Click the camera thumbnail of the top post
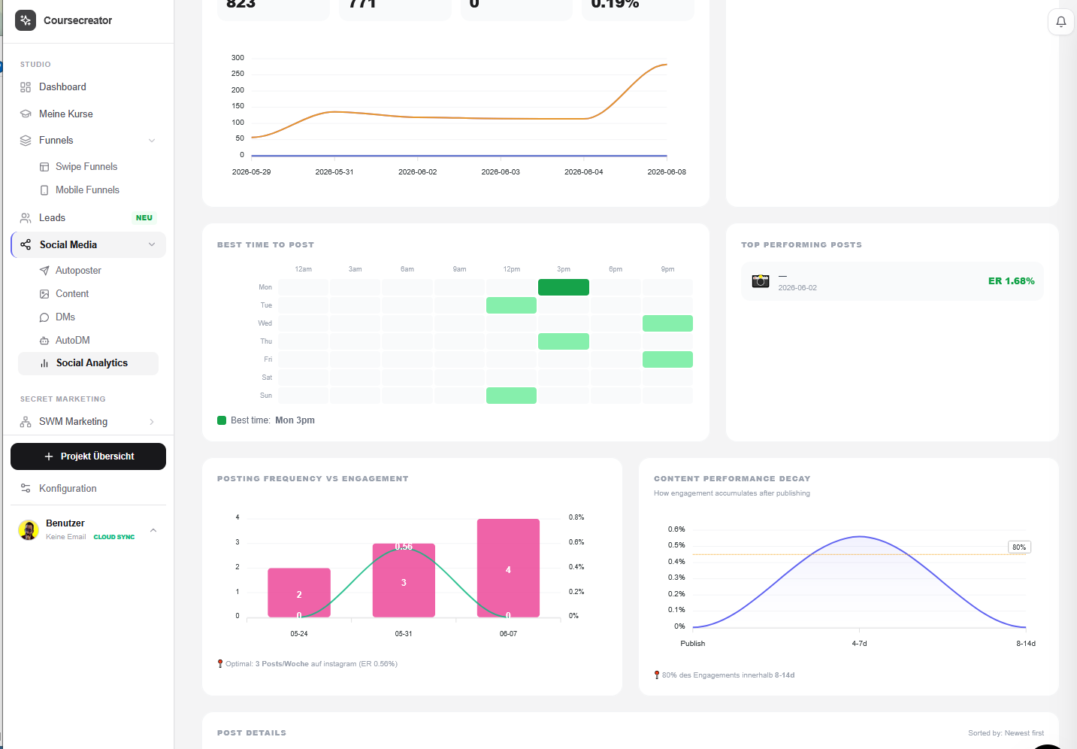The image size is (1077, 749). pyautogui.click(x=761, y=281)
